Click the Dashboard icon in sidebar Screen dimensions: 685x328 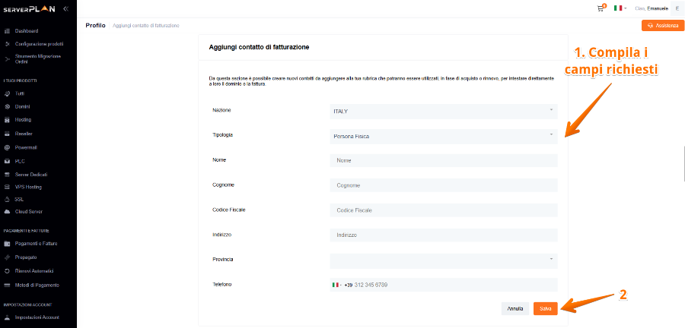(7, 31)
